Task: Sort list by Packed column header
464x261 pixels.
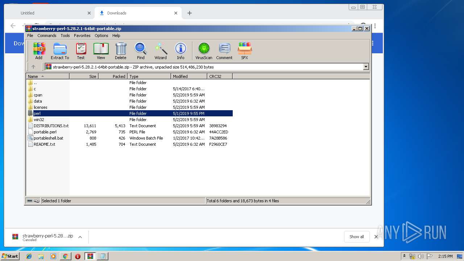Action: click(113, 76)
